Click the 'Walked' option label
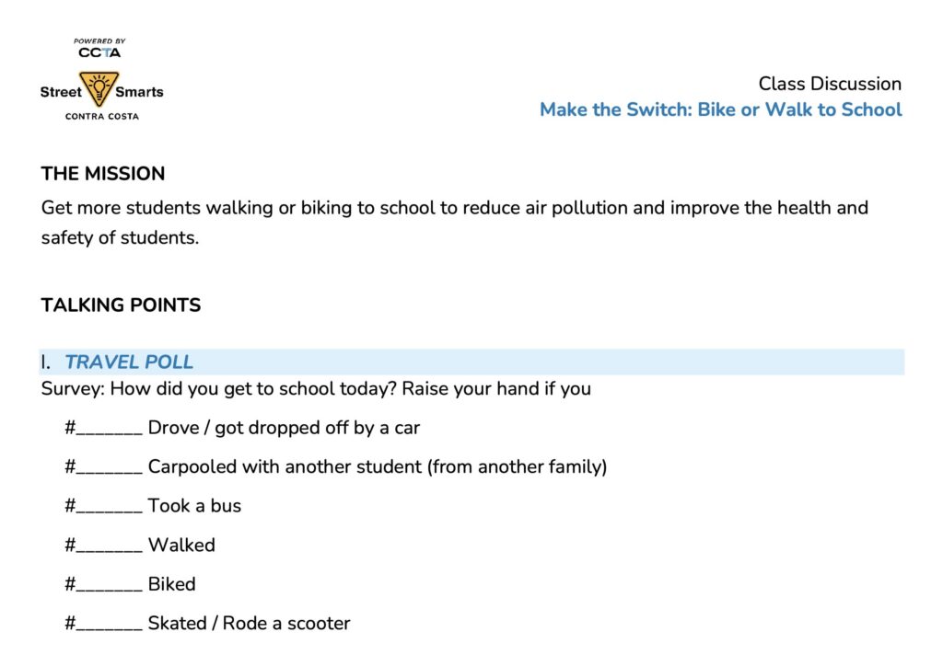This screenshot has width=943, height=655. pos(181,546)
